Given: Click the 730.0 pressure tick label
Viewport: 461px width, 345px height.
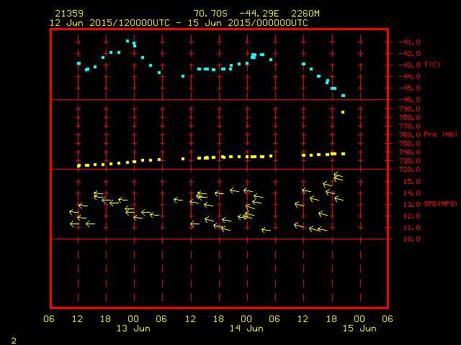Looking at the screenshot, I should (410, 161).
